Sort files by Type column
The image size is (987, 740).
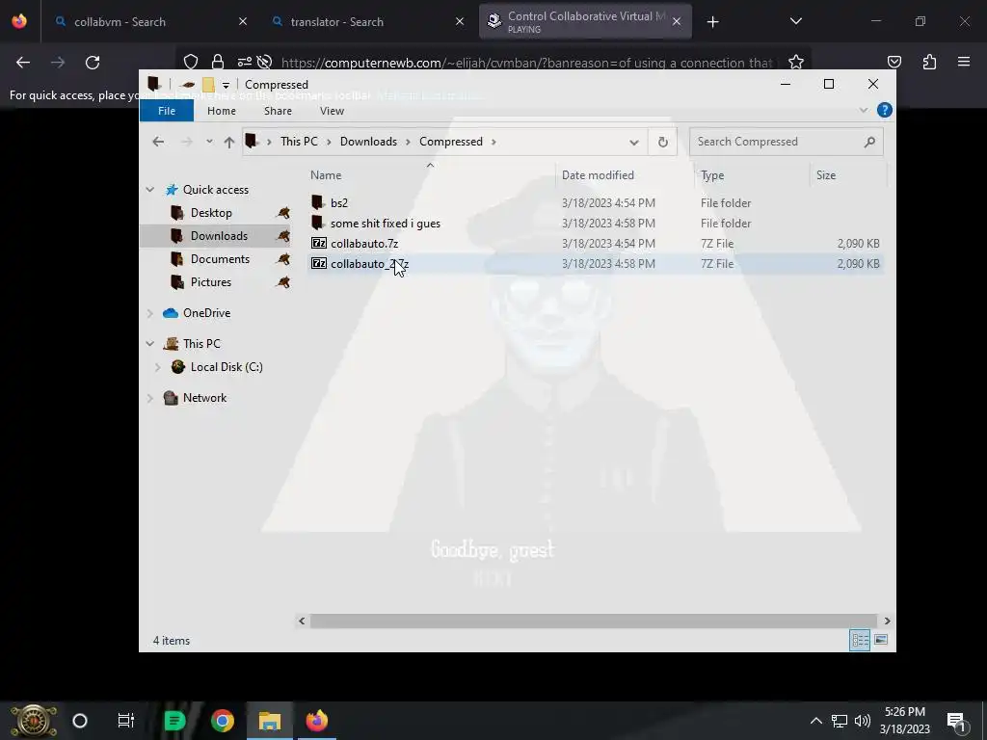pos(752,175)
